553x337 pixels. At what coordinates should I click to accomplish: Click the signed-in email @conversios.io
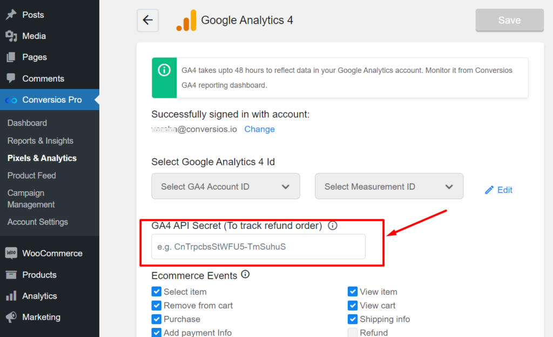pos(194,129)
